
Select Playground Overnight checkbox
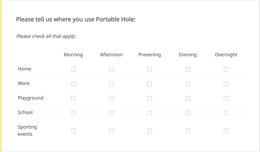226,98
